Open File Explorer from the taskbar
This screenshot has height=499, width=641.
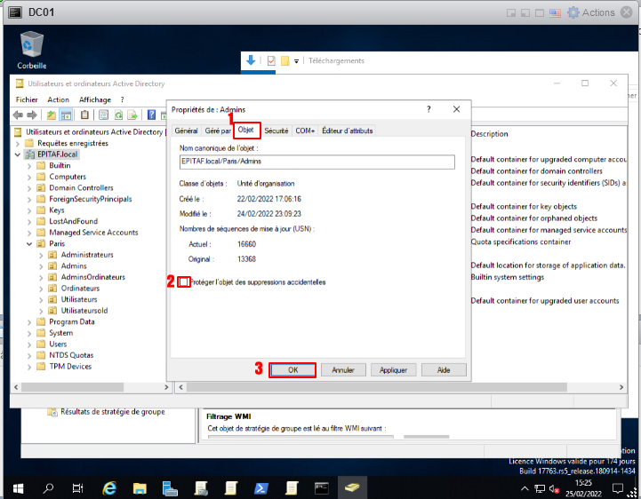coord(140,487)
